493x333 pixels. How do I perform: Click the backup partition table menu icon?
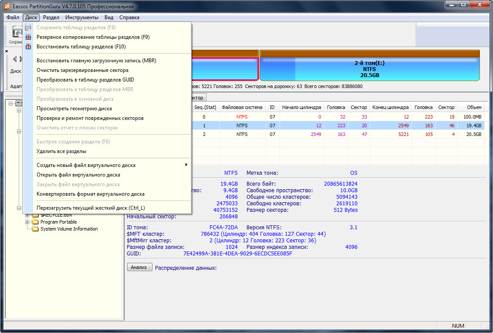(28, 37)
